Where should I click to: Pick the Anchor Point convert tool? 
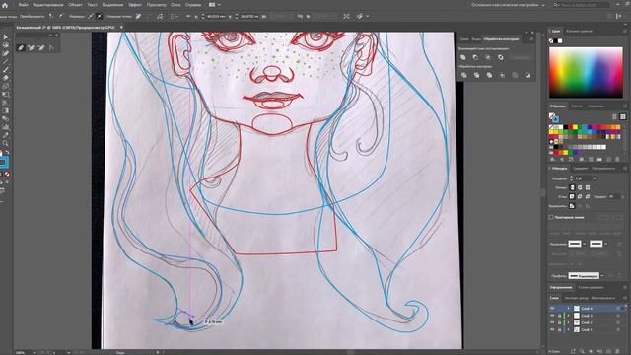click(51, 47)
